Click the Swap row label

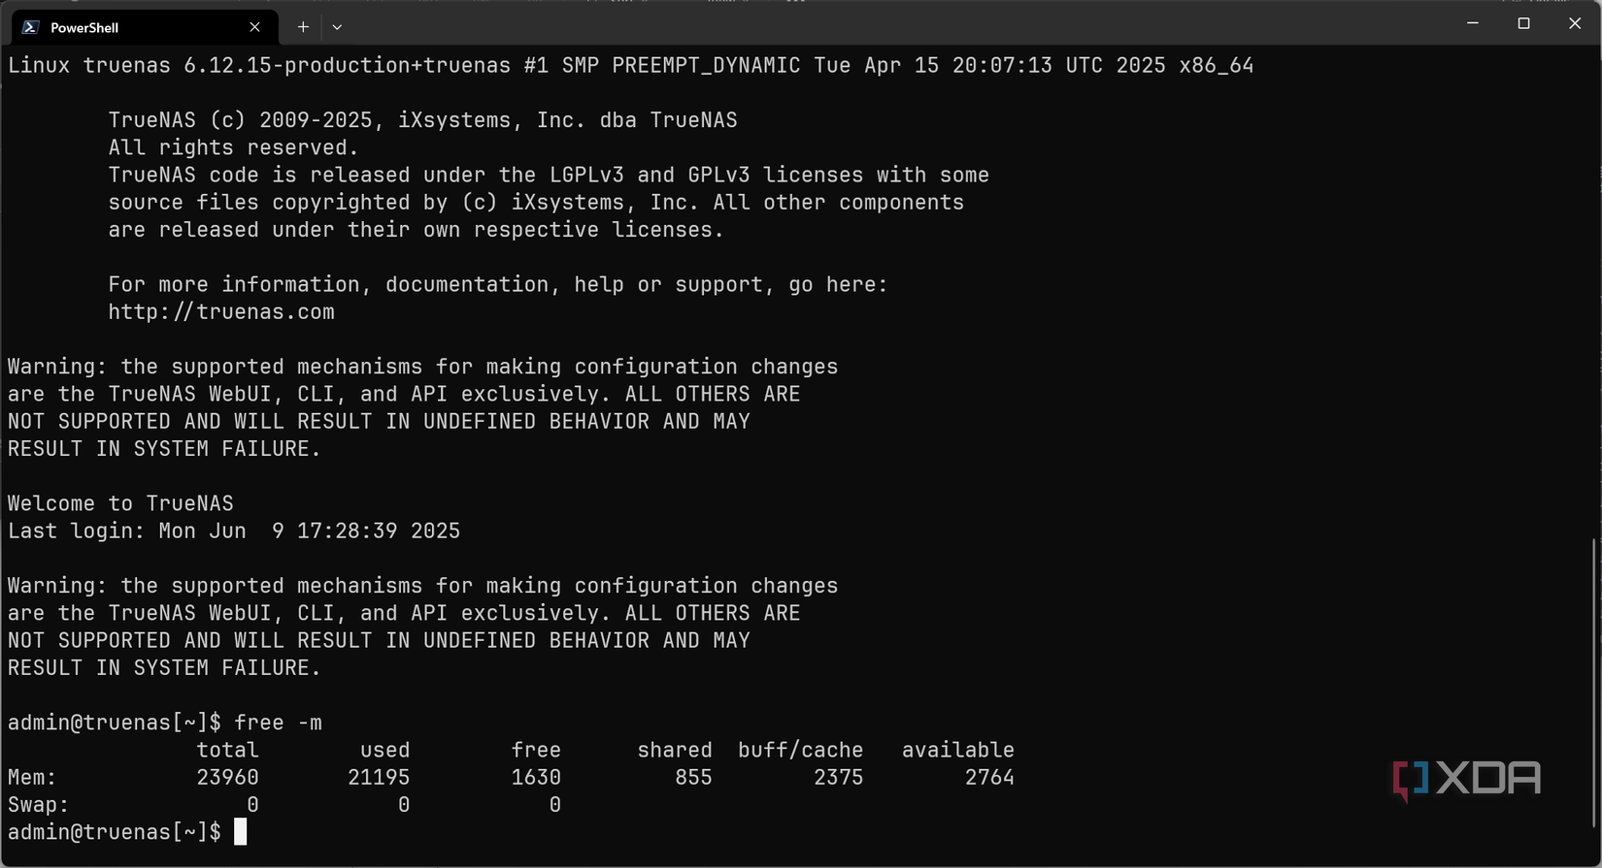click(x=37, y=804)
